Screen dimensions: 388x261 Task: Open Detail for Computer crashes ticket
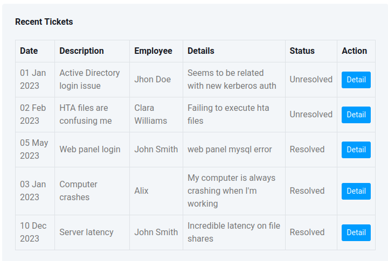tap(356, 191)
